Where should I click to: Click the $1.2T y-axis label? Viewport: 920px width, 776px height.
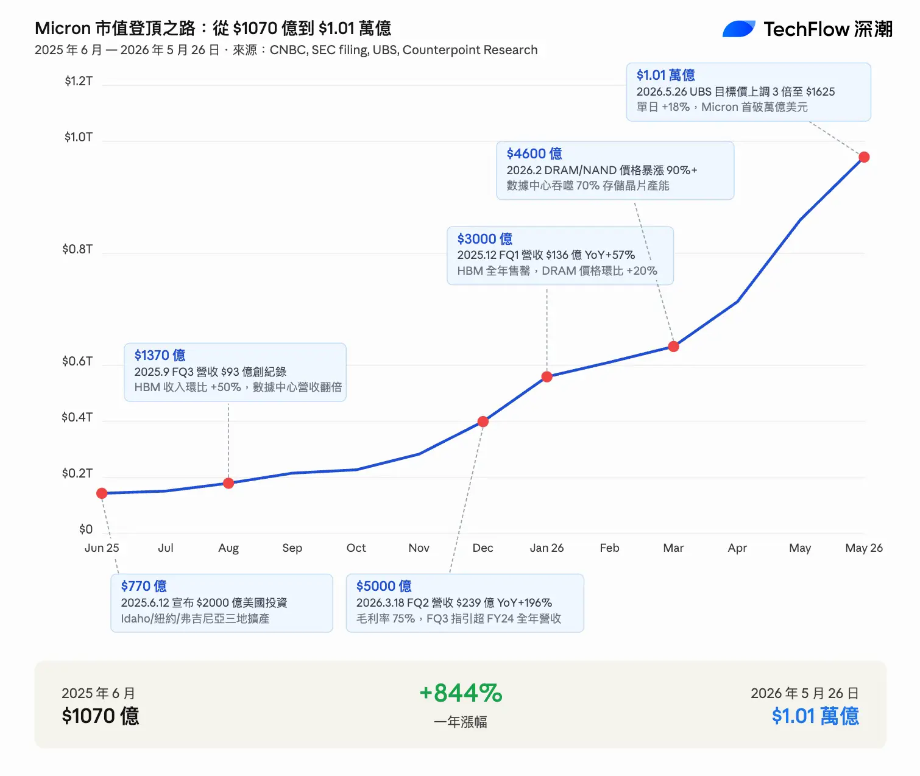tap(79, 81)
